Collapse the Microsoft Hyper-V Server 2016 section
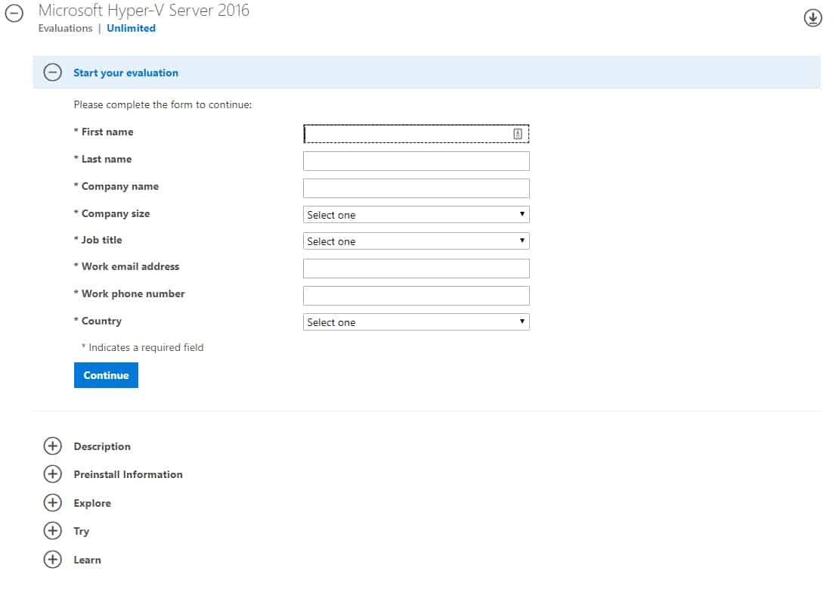This screenshot has width=836, height=590. (x=14, y=14)
